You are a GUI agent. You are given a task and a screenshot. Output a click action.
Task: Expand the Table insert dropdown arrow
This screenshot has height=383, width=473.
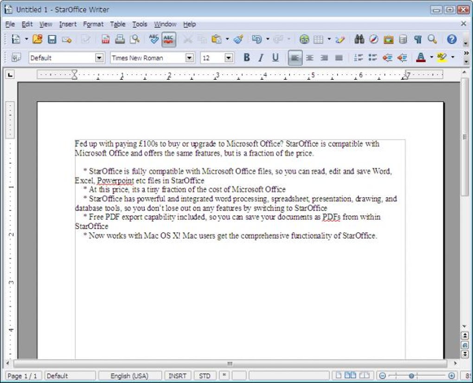pos(329,39)
